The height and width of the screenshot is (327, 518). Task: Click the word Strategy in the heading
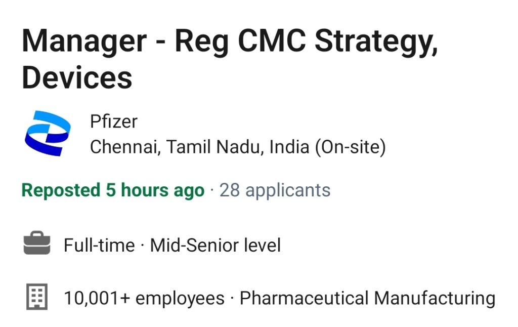pos(376,42)
